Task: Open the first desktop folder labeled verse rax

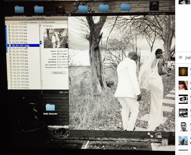Action: pyautogui.click(x=19, y=9)
